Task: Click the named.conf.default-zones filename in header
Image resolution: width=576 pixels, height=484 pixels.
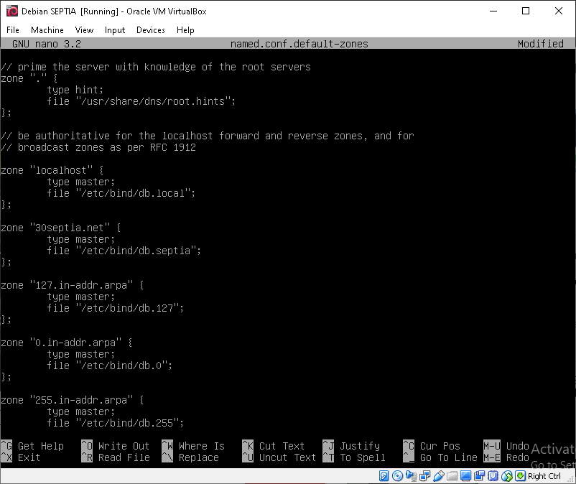Action: point(299,44)
